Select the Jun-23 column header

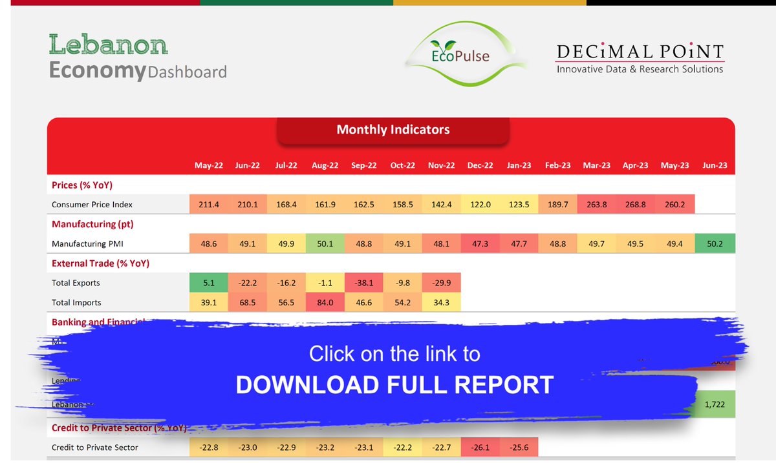(x=715, y=165)
